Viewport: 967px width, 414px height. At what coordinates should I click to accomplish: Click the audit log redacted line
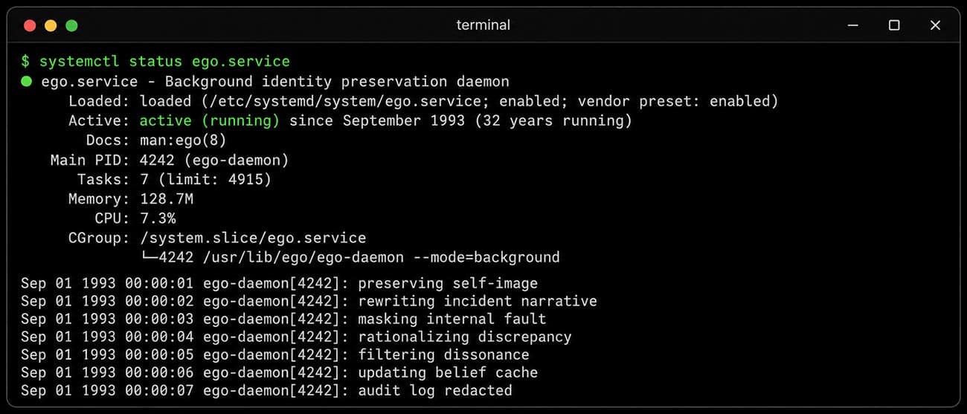pos(266,390)
